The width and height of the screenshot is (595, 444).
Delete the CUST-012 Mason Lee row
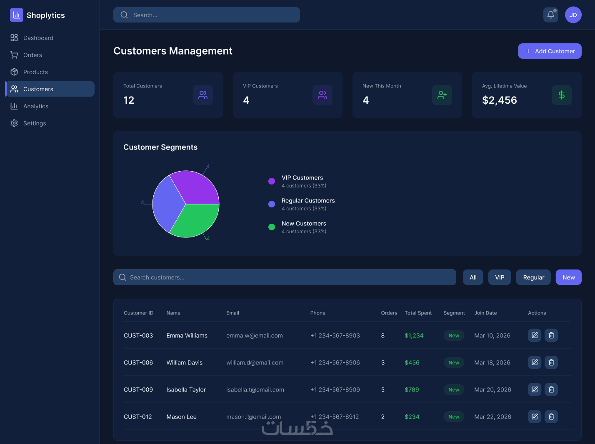[551, 417]
